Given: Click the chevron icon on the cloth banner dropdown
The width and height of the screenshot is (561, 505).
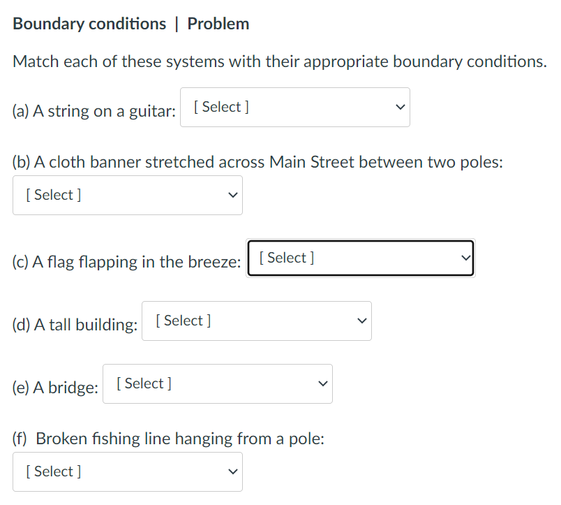Looking at the screenshot, I should (232, 196).
